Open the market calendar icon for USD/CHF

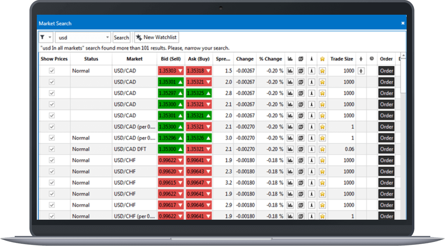coord(300,160)
